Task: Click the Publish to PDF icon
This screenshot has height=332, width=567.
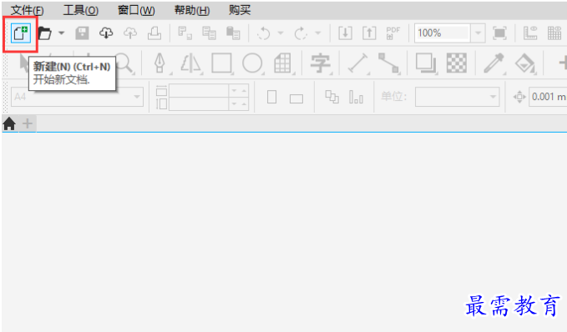Action: (x=393, y=33)
